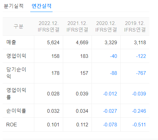Click the 매출 value 5,624
The height and width of the screenshot is (140, 158).
pyautogui.click(x=53, y=43)
